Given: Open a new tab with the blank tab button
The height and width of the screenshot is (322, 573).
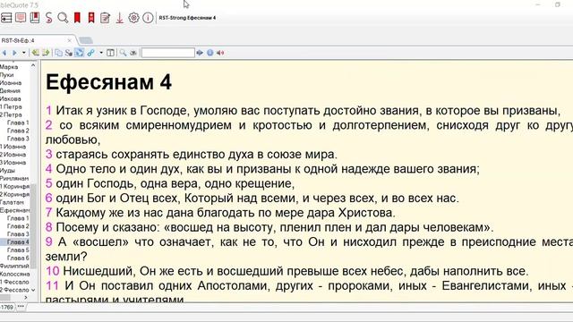Looking at the screenshot, I should (x=86, y=40).
